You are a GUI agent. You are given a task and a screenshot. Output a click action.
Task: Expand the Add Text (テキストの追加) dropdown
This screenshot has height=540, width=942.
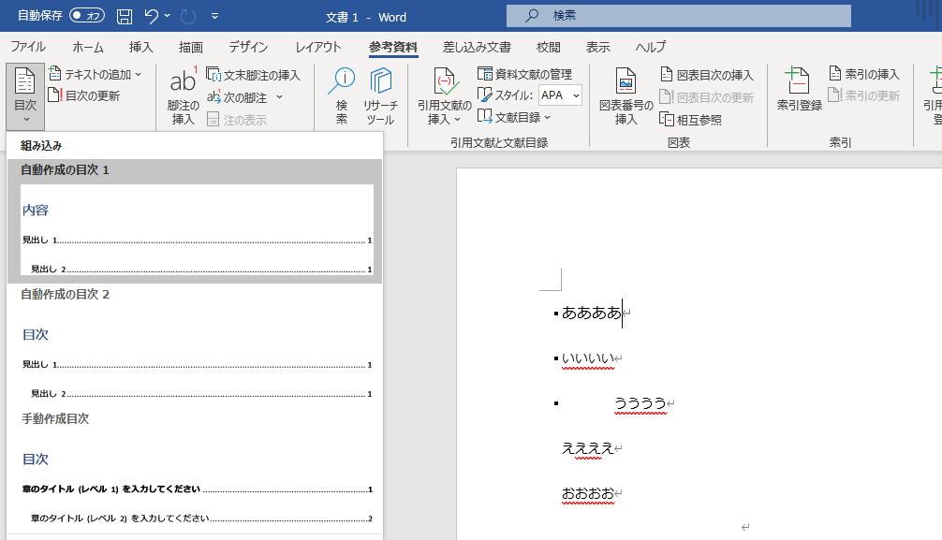(138, 74)
